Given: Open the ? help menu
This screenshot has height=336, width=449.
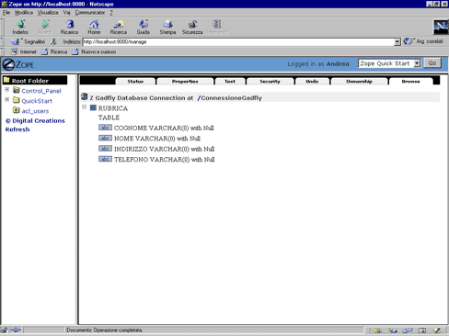Looking at the screenshot, I should pyautogui.click(x=111, y=13).
